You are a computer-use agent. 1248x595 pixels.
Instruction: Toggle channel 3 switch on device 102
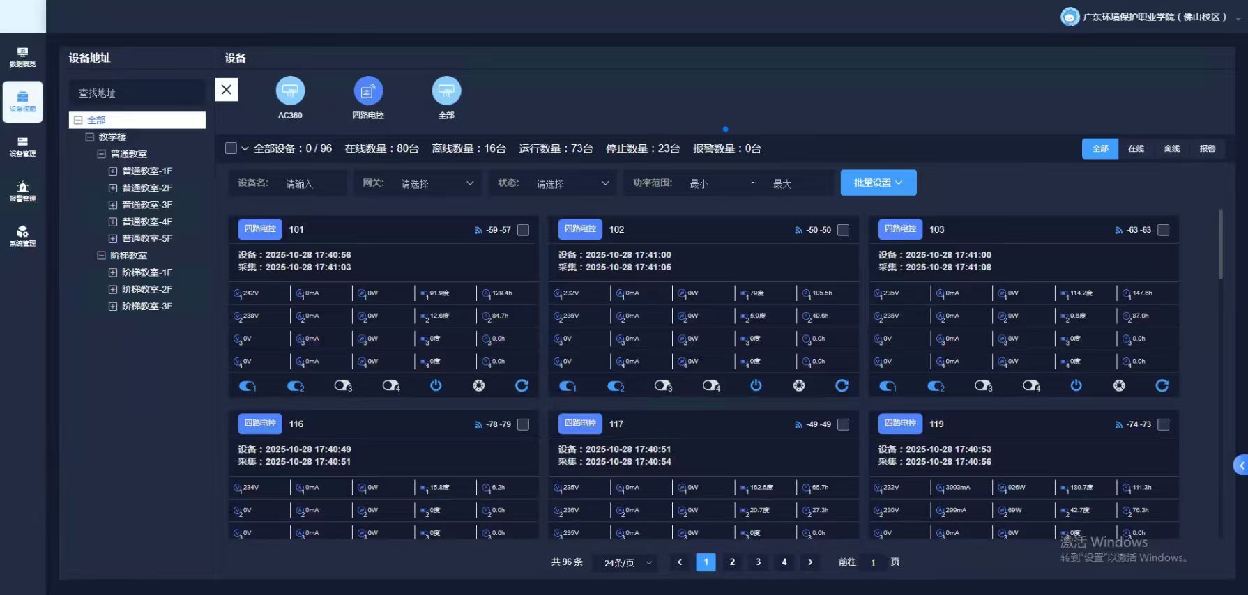coord(662,385)
